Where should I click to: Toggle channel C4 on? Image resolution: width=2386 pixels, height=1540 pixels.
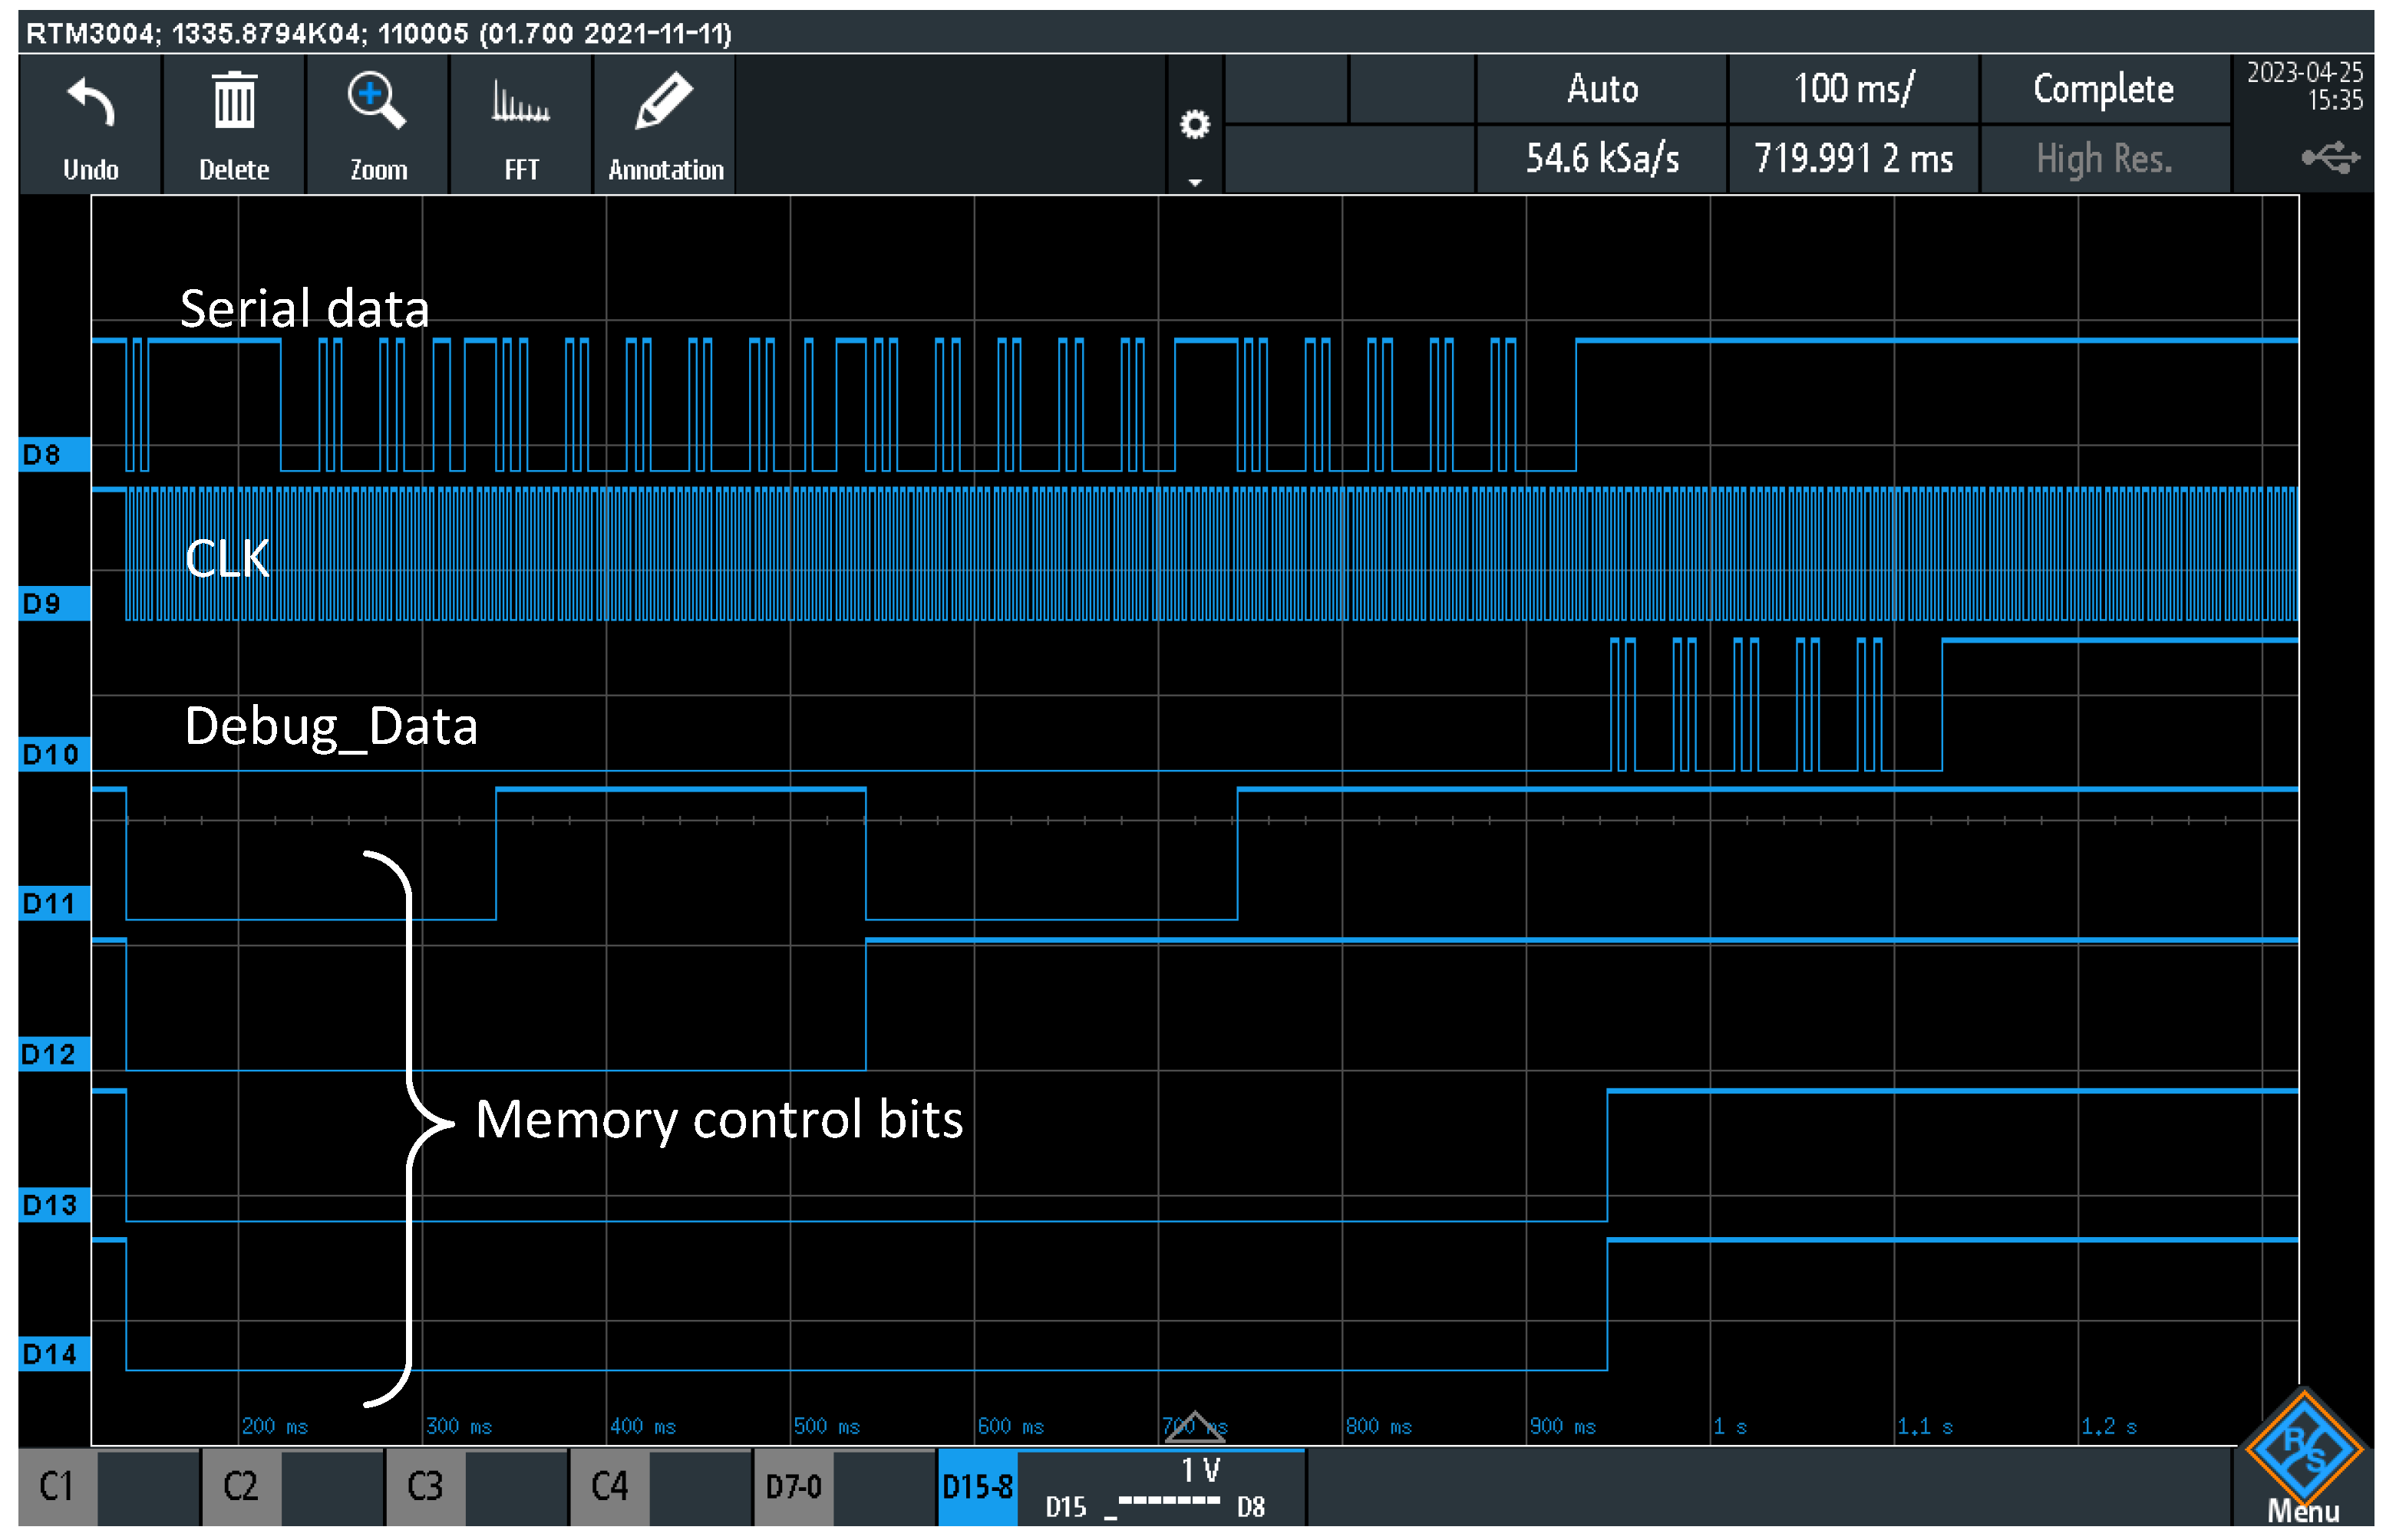click(609, 1487)
